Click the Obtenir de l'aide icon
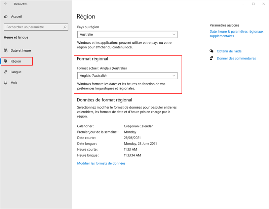 [212, 51]
